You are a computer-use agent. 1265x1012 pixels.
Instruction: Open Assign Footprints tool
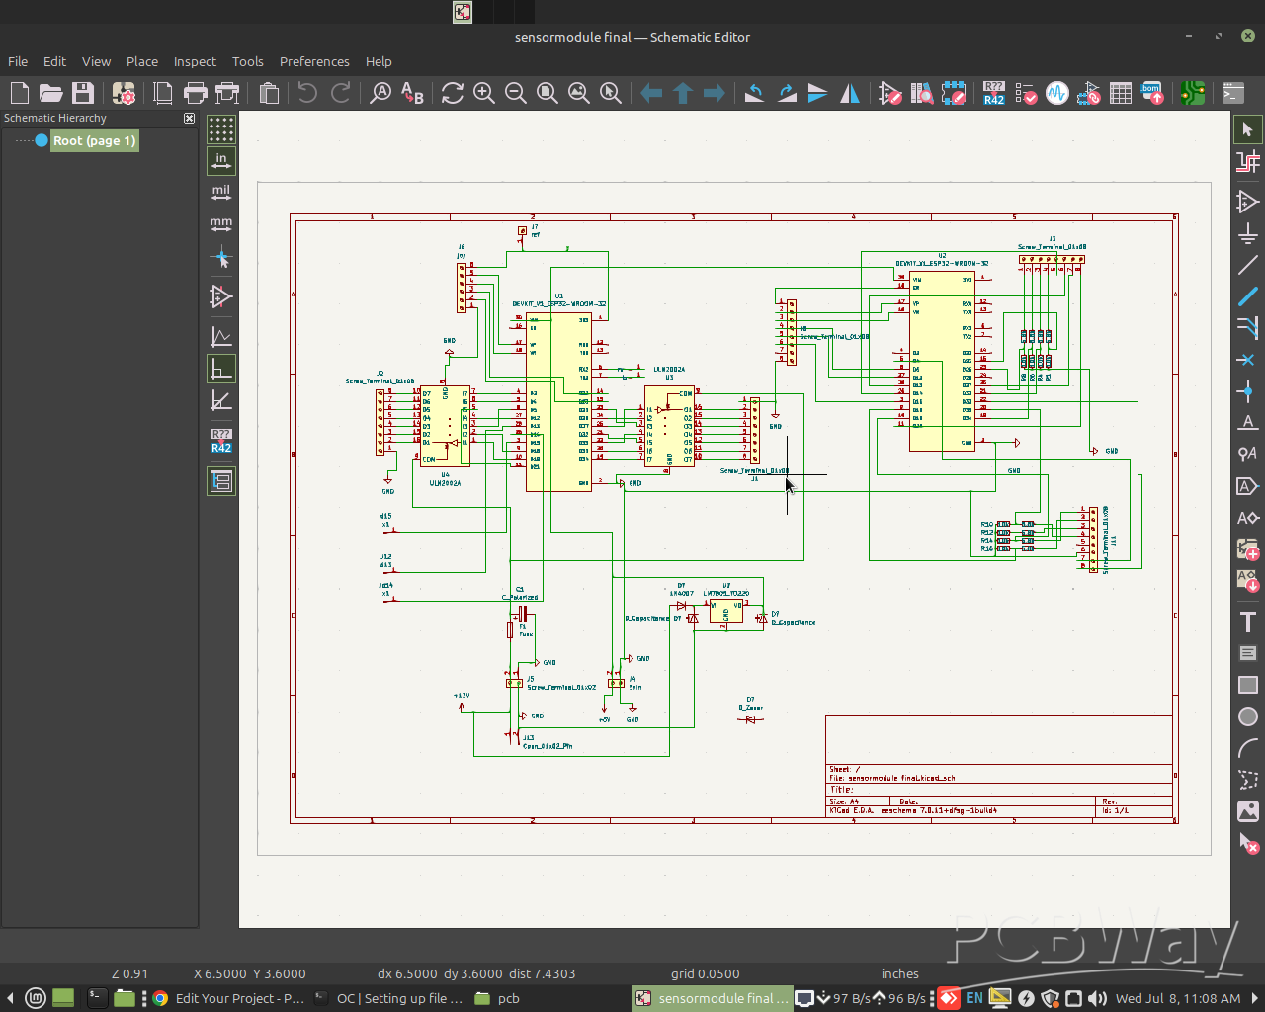[x=1089, y=93]
